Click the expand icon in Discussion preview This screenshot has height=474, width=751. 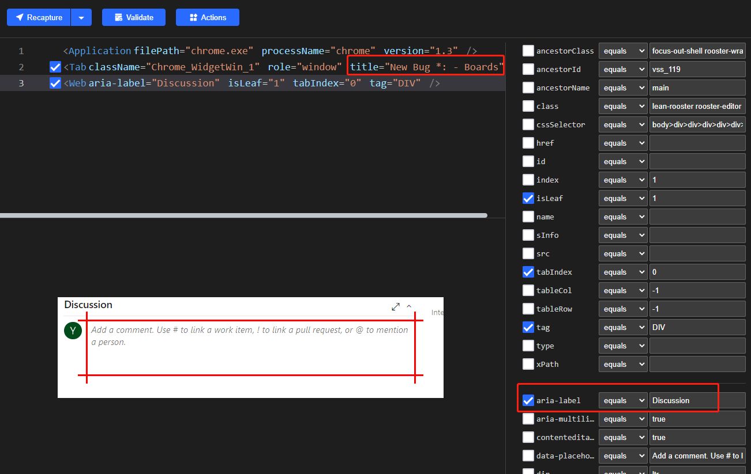point(396,307)
